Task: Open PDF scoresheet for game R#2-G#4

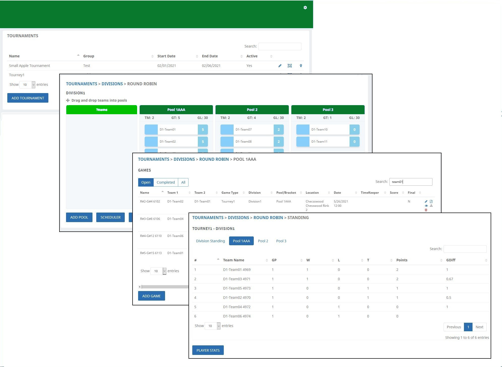Action: 431,201
